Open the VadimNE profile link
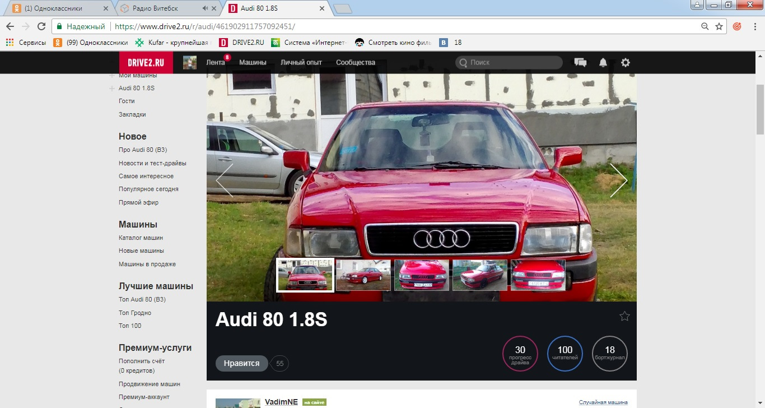Screen dimensions: 765x408 pyautogui.click(x=281, y=402)
